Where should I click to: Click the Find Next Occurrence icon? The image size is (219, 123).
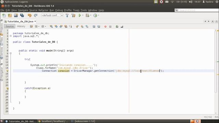tap(61, 27)
